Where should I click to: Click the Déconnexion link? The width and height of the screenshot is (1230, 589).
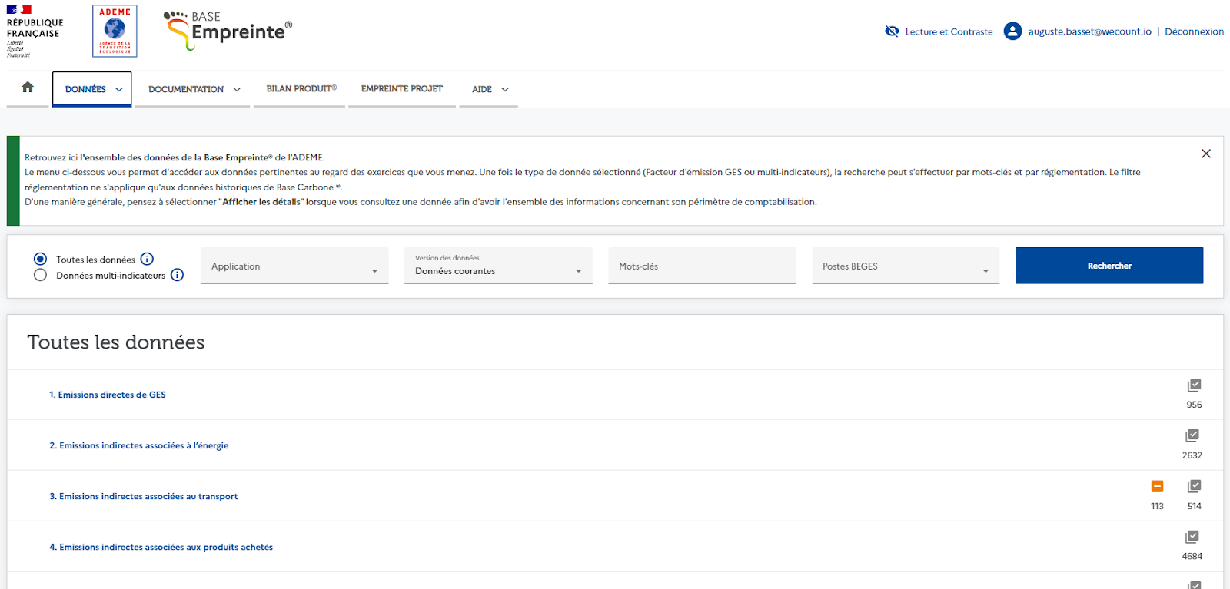coord(1194,31)
